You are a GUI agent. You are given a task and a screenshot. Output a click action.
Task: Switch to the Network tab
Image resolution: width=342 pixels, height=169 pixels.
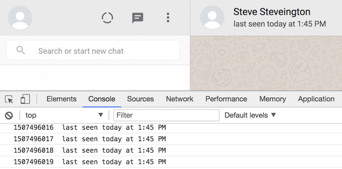(179, 99)
